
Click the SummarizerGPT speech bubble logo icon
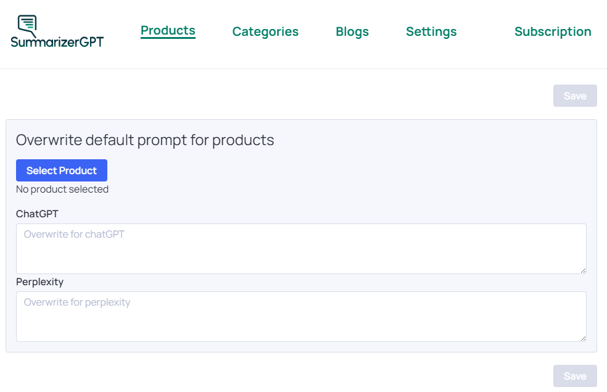[28, 24]
